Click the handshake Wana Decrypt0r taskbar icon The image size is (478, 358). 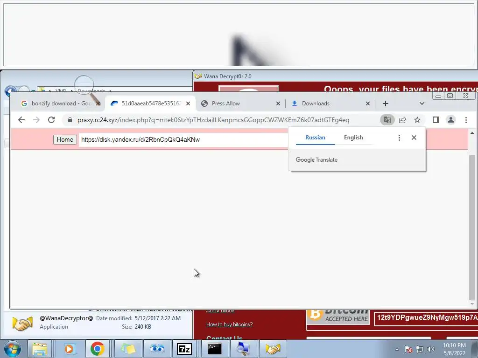pos(273,349)
